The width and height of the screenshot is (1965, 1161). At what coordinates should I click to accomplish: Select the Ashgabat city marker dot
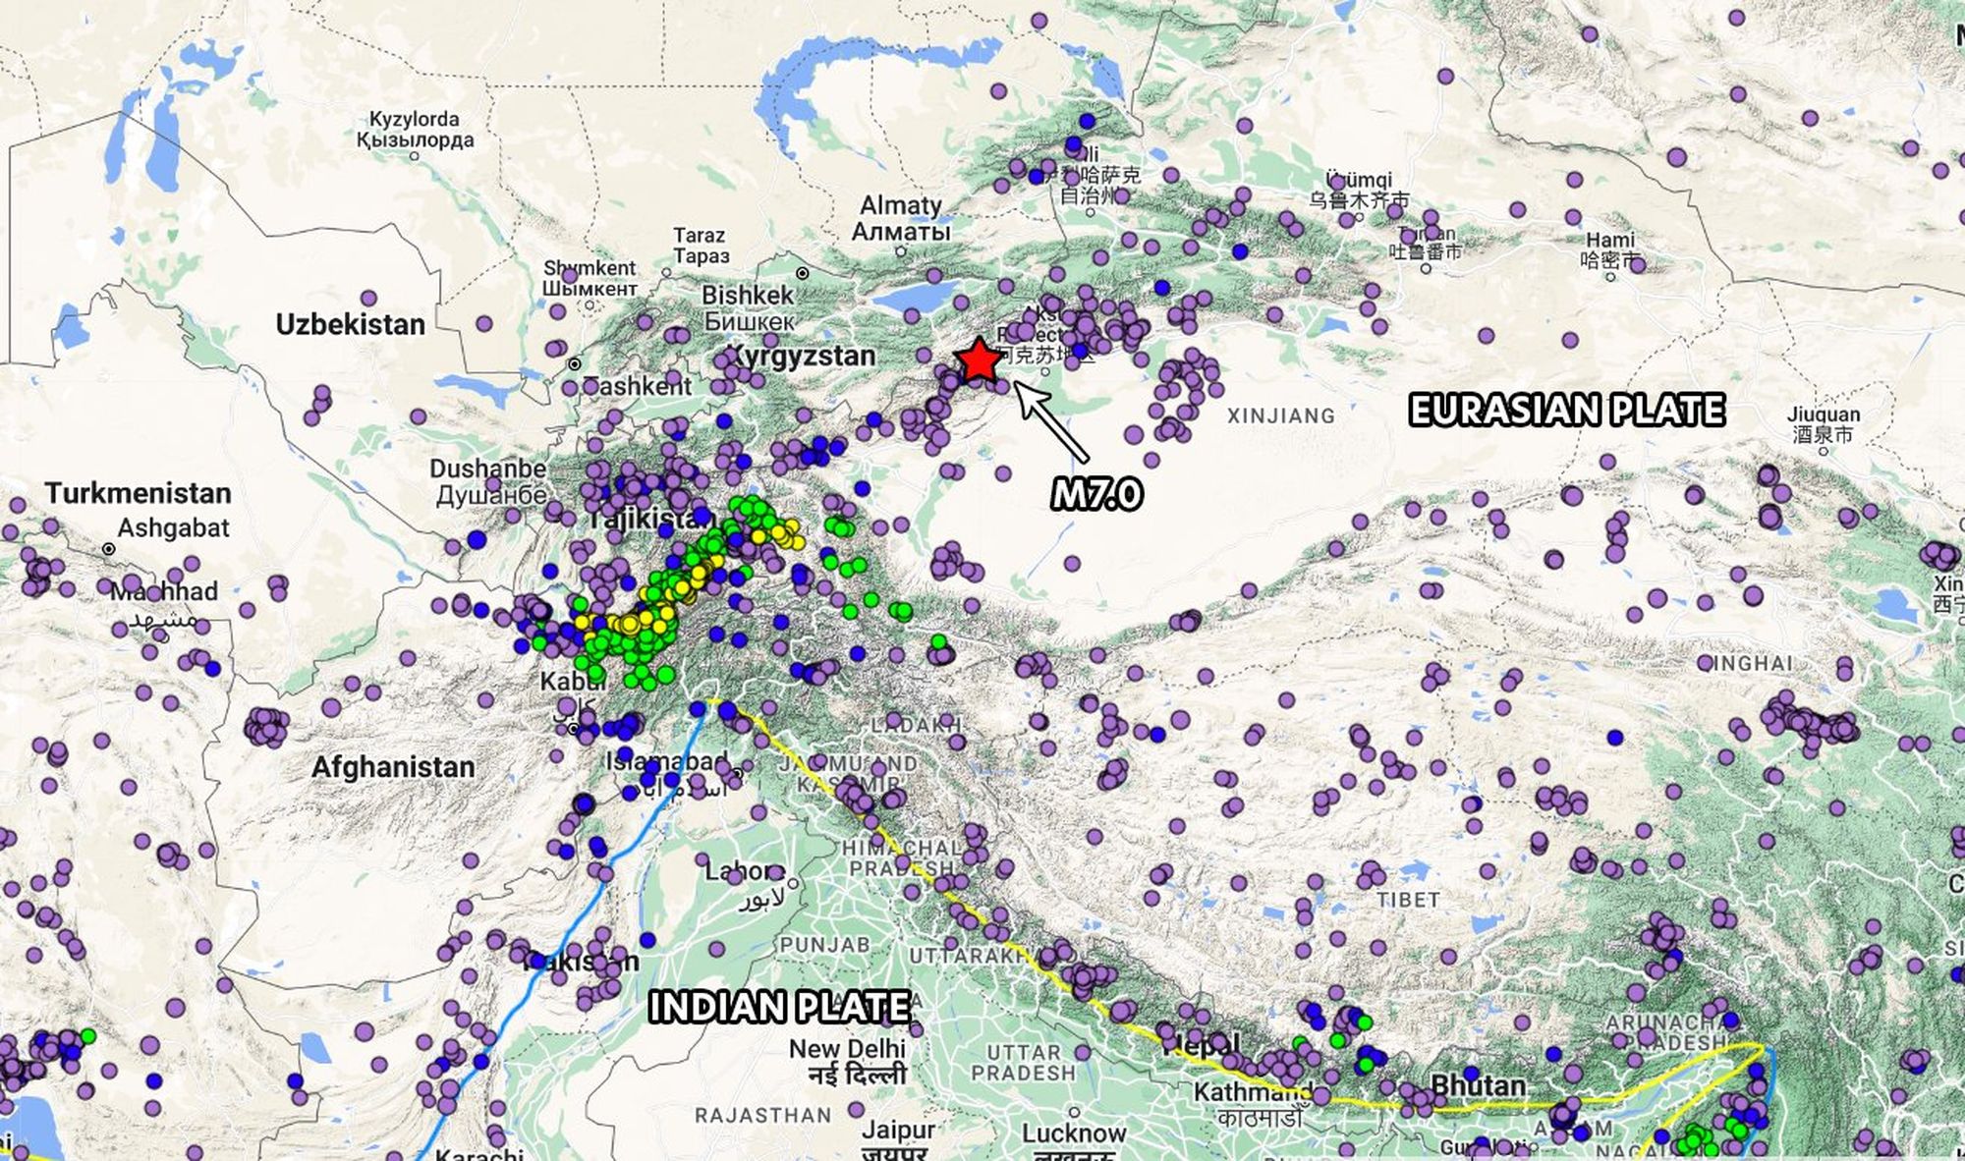pos(109,548)
